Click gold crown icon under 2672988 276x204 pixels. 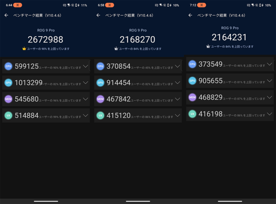click(24, 49)
